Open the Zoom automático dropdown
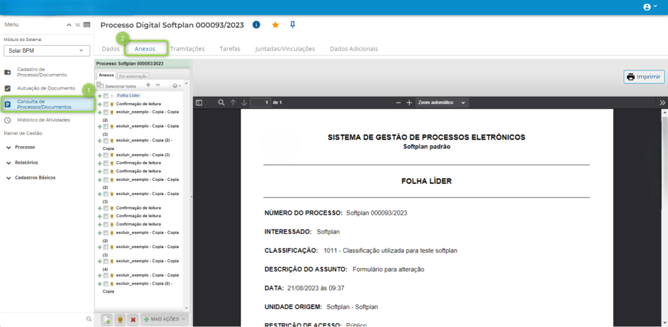The height and width of the screenshot is (327, 668). (x=441, y=102)
